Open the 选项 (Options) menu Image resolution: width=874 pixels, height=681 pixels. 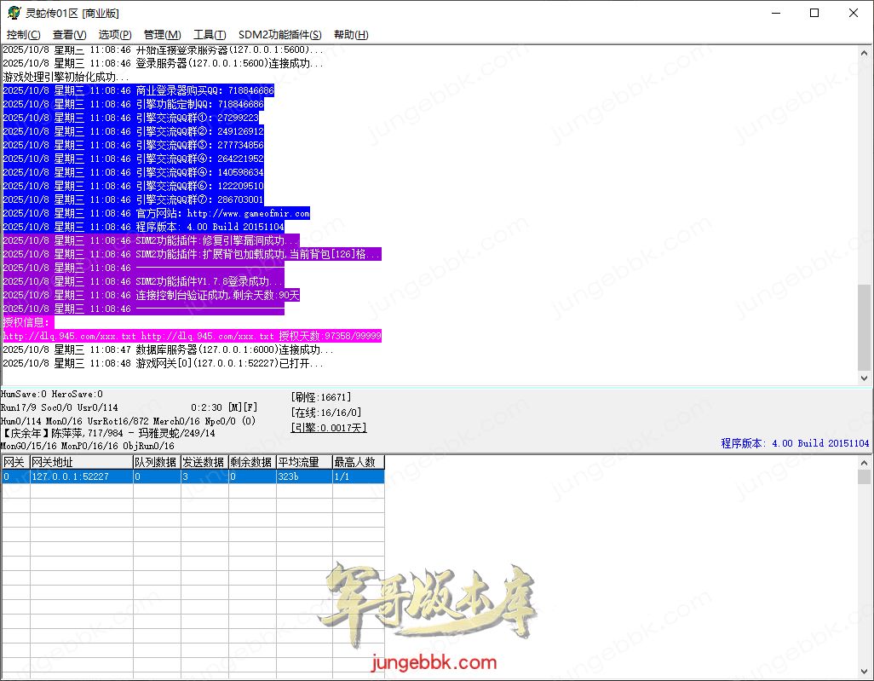point(114,34)
